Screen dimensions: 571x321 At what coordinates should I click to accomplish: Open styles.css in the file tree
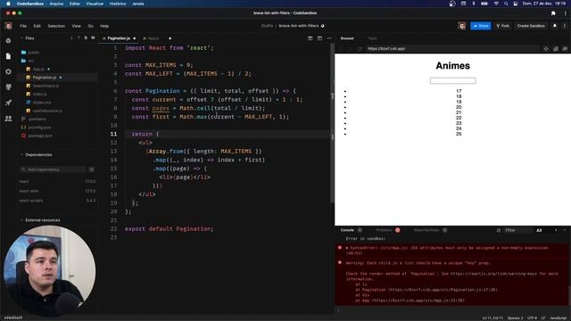tap(42, 103)
